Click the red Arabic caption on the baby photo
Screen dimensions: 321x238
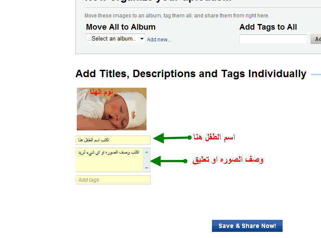click(101, 92)
